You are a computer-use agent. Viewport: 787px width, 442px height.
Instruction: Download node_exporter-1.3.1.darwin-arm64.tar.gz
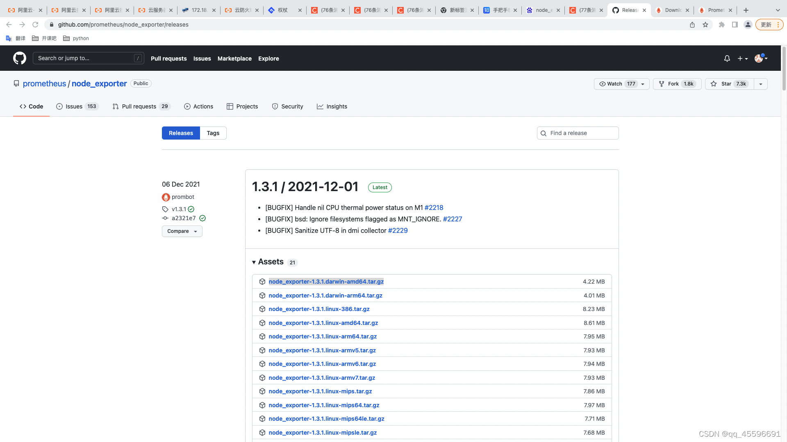(325, 295)
